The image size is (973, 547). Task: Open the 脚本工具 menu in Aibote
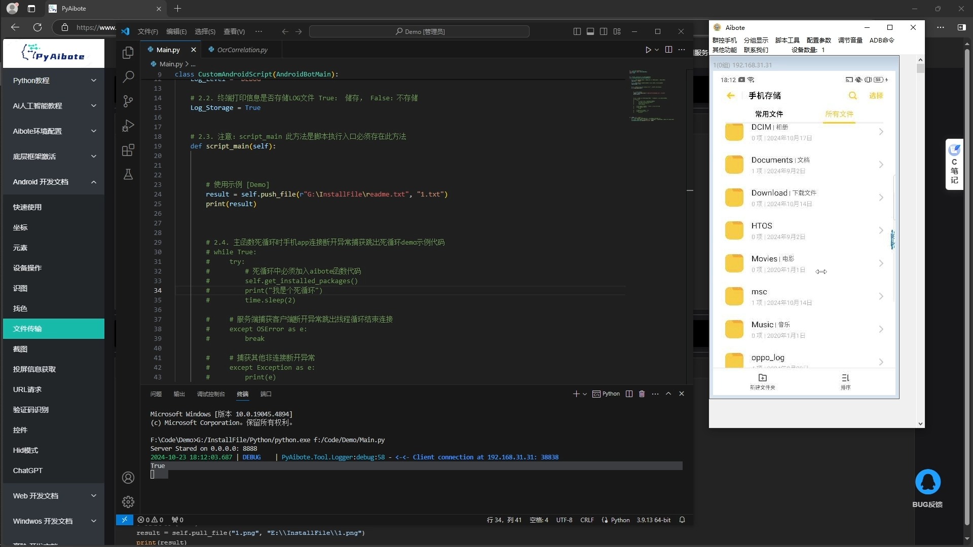click(787, 40)
